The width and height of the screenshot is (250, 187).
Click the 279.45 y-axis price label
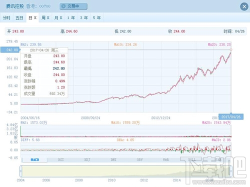12,41
